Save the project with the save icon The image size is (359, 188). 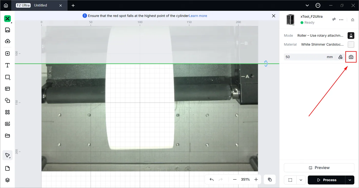pyautogui.click(x=7, y=30)
